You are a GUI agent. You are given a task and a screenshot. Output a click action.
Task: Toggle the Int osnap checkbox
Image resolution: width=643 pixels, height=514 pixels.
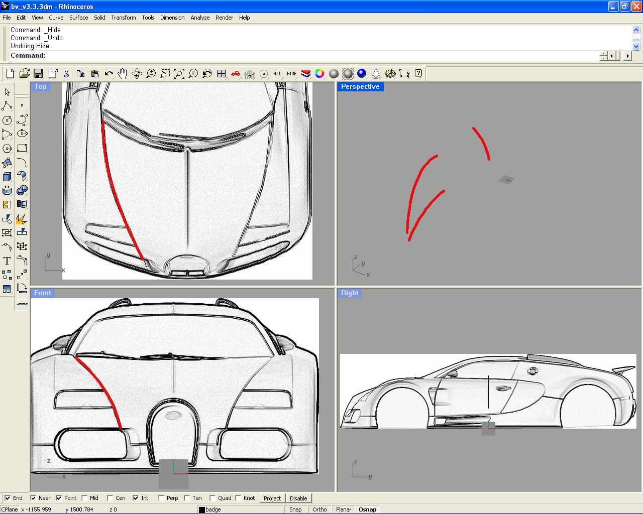click(136, 498)
